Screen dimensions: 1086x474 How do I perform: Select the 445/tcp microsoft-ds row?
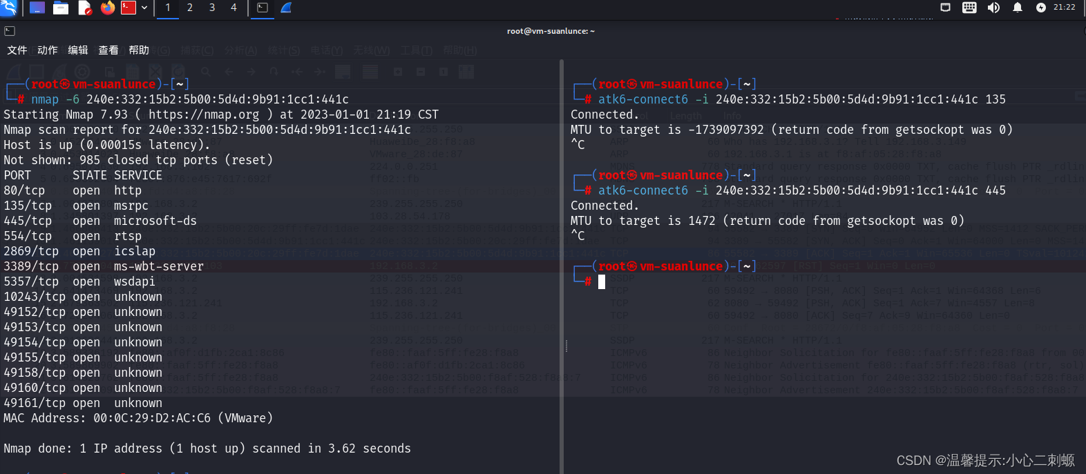(100, 221)
